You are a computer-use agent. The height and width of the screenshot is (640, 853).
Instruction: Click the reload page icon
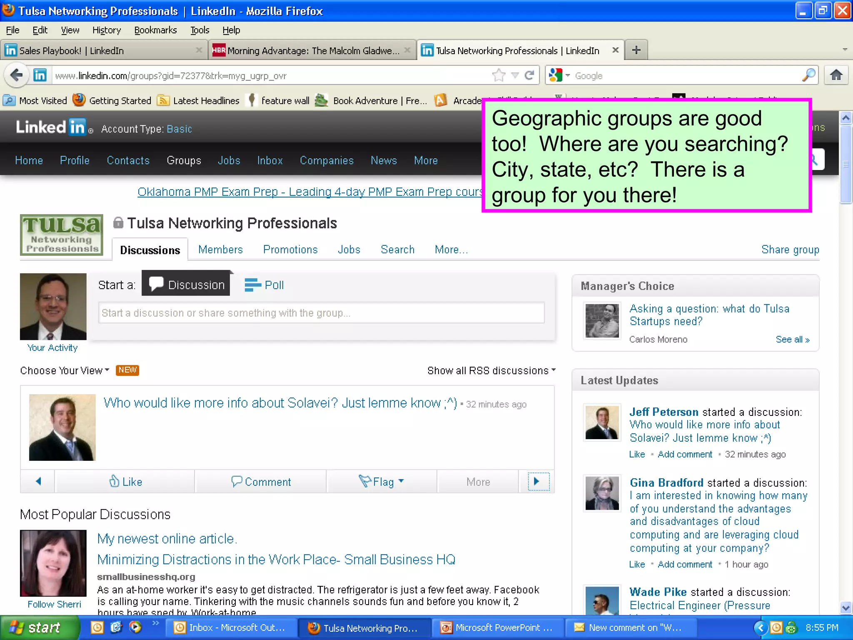point(529,75)
